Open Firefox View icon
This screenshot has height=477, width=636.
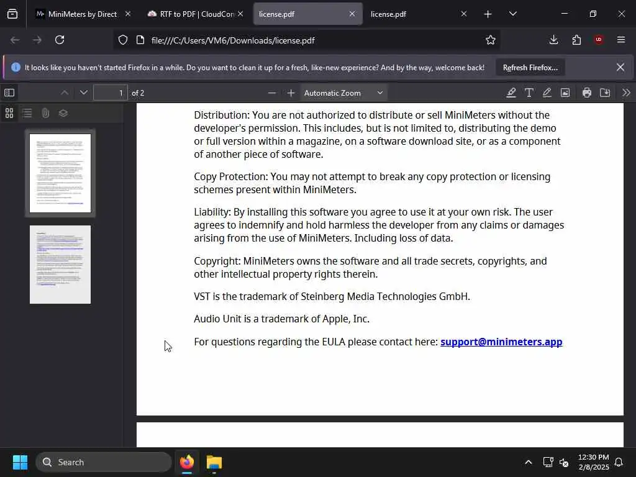coord(12,14)
